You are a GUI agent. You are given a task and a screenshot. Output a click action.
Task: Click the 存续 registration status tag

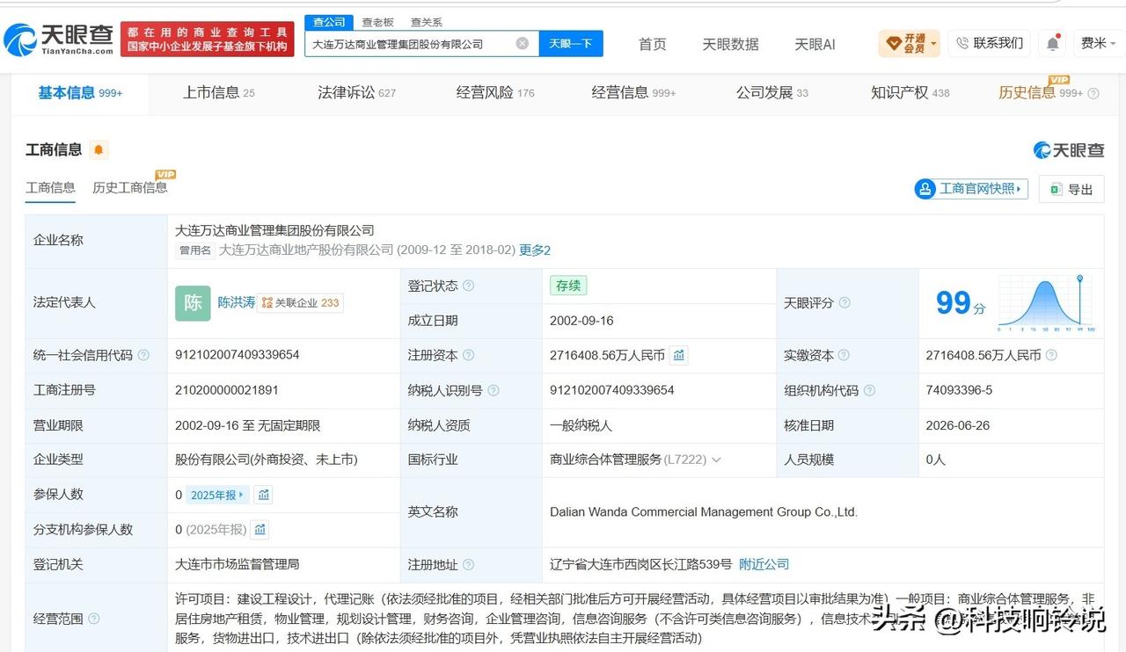568,286
